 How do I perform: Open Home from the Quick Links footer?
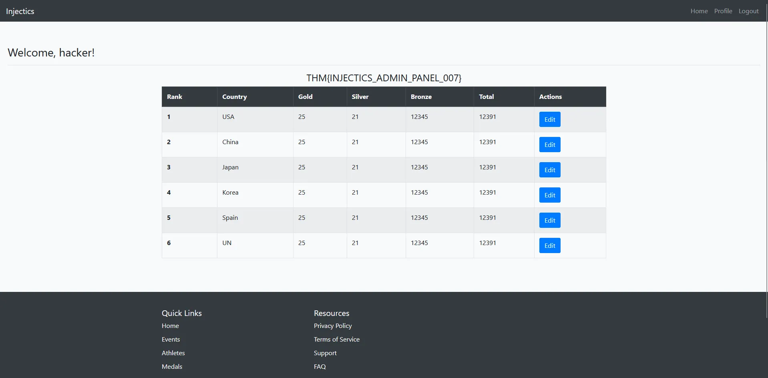coord(170,326)
